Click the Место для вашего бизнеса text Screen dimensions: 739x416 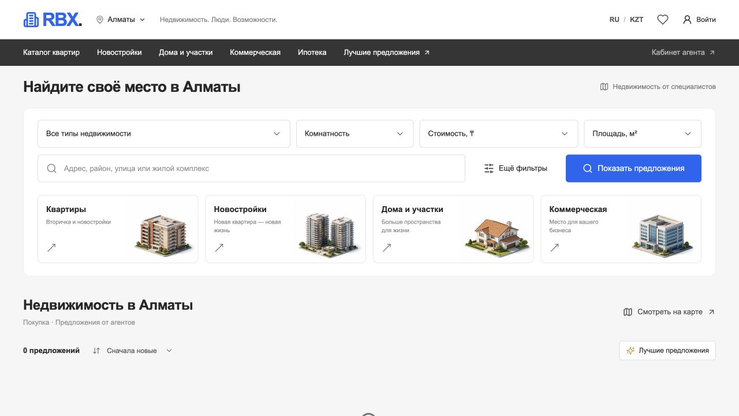[x=573, y=226]
